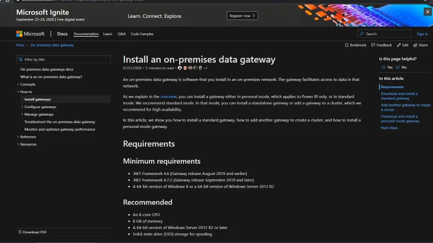Viewport: 433px width, 243px height.
Task: Click the Yes thumbs-up icon
Action: [x=383, y=67]
